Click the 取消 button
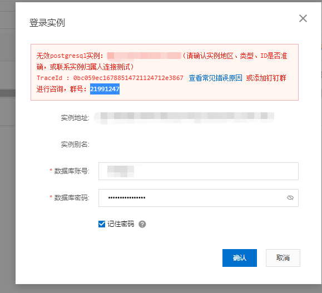The width and height of the screenshot is (322, 293). pyautogui.click(x=283, y=258)
